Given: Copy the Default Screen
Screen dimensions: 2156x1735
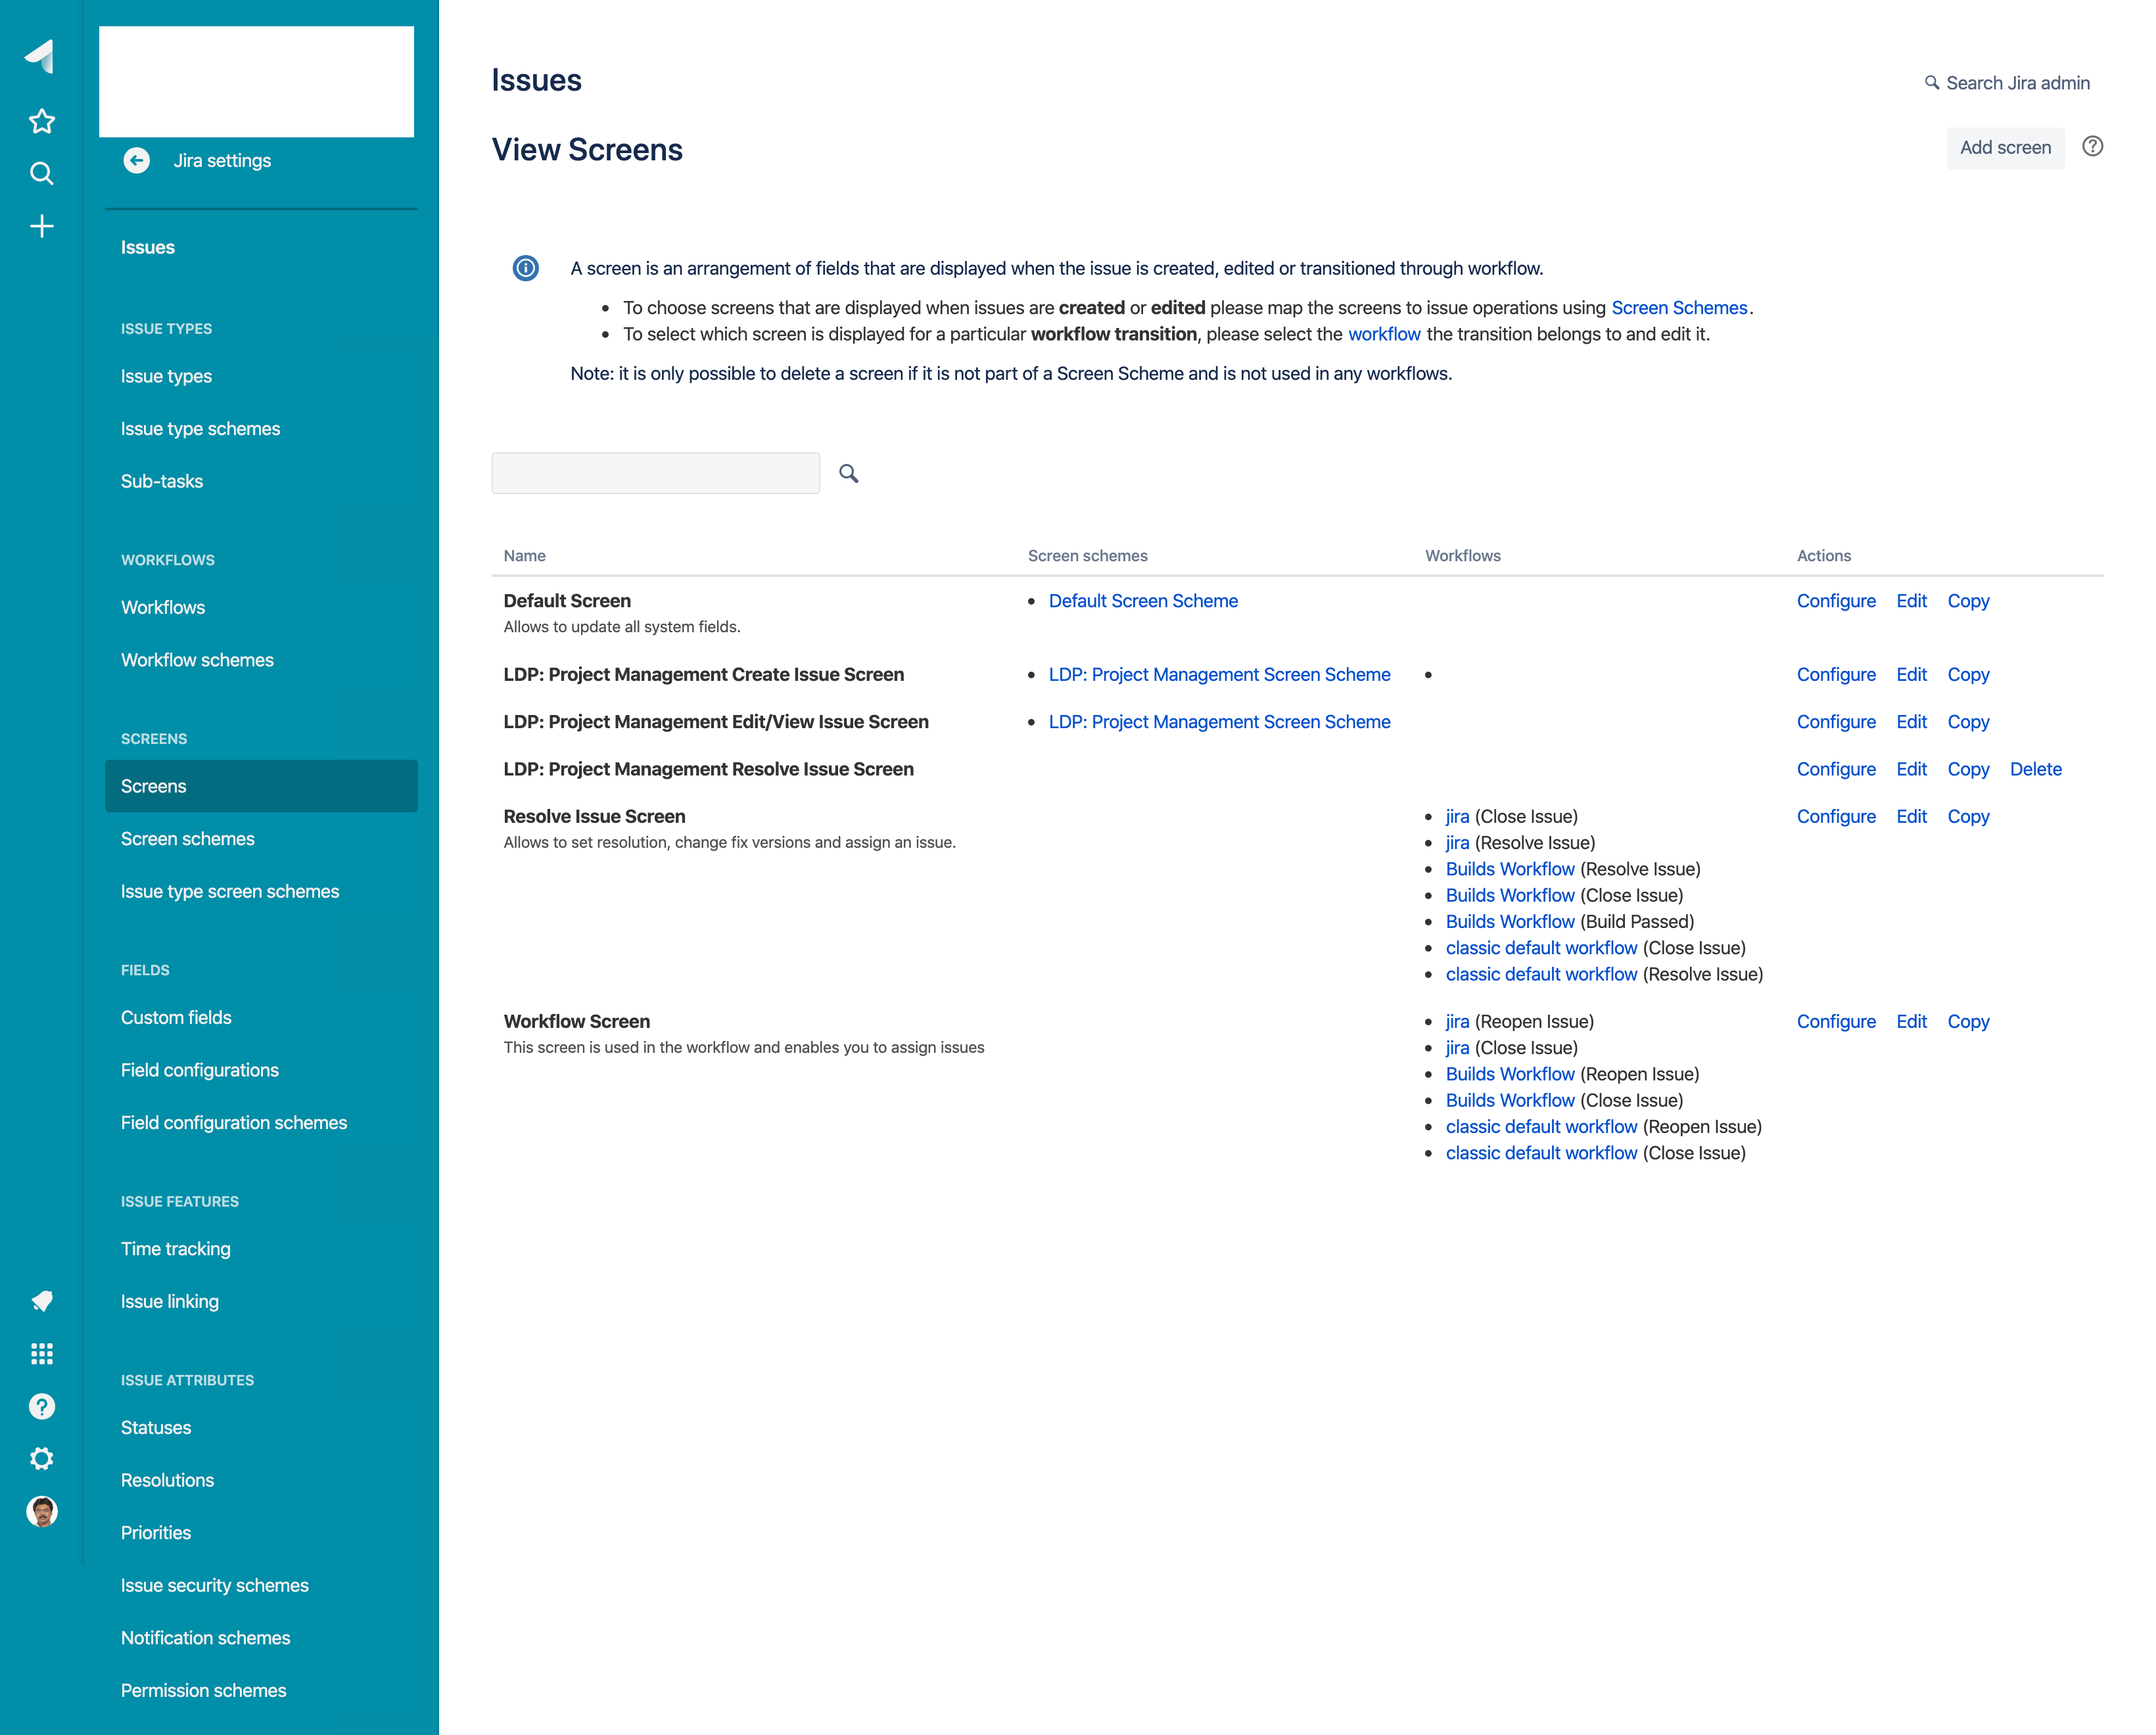Looking at the screenshot, I should tap(1968, 601).
